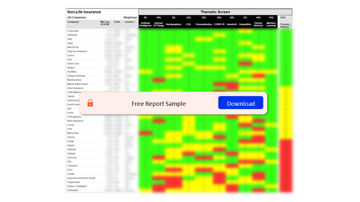The width and height of the screenshot is (360, 202).
Task: Sort by Country column header
Action: (130, 22)
